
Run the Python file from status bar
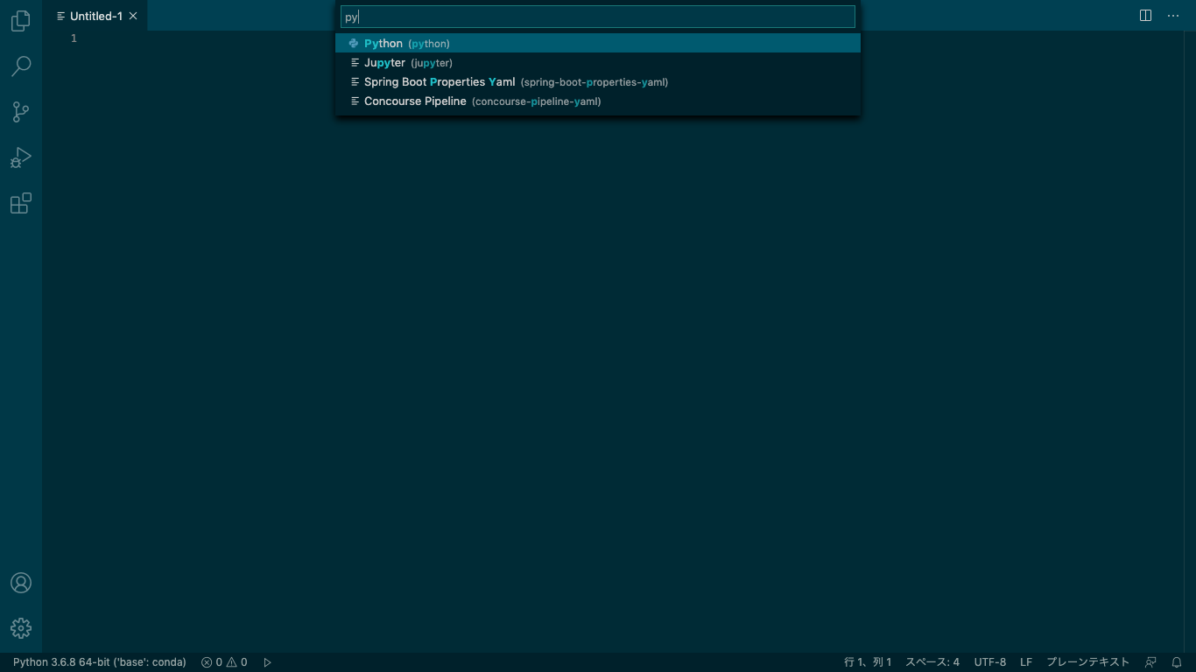[x=268, y=662]
